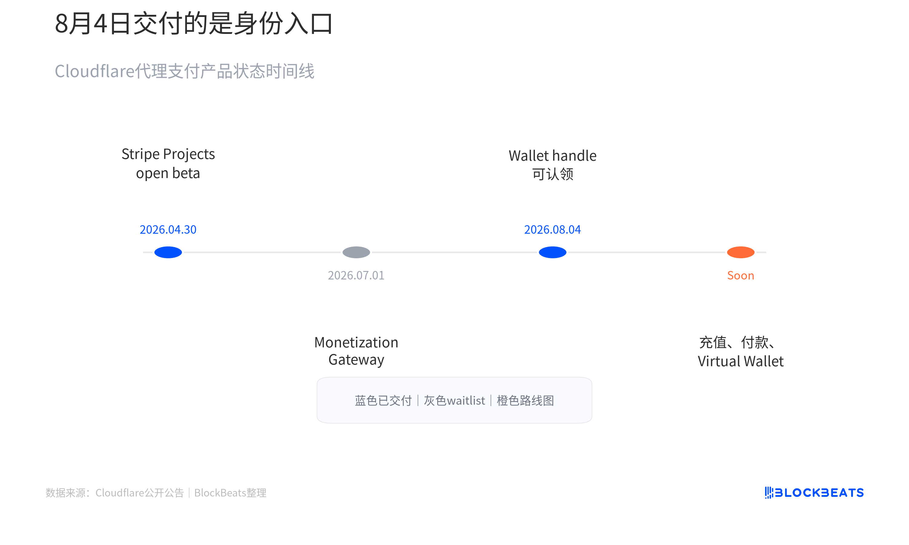Image resolution: width=909 pixels, height=545 pixels.
Task: Click the gray 2026.07.01 timeline dot
Action: coord(356,252)
